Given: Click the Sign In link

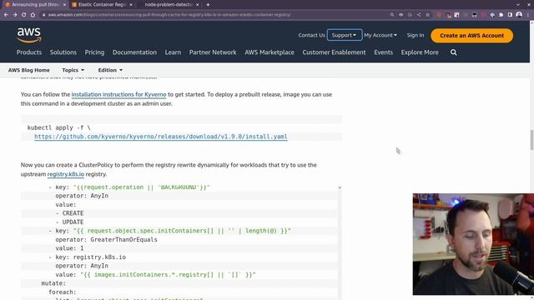Looking at the screenshot, I should (416, 35).
